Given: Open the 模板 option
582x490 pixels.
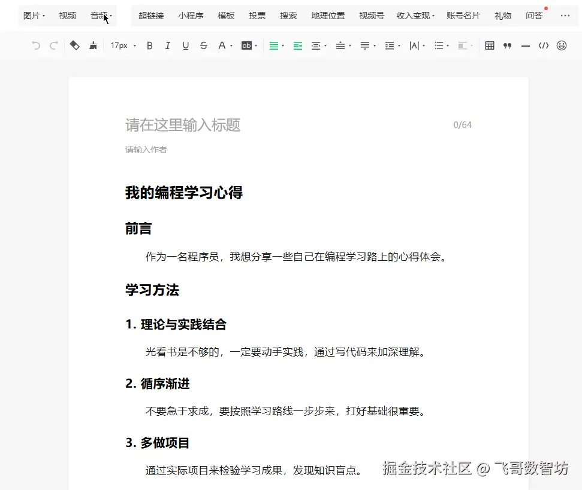Looking at the screenshot, I should 226,16.
